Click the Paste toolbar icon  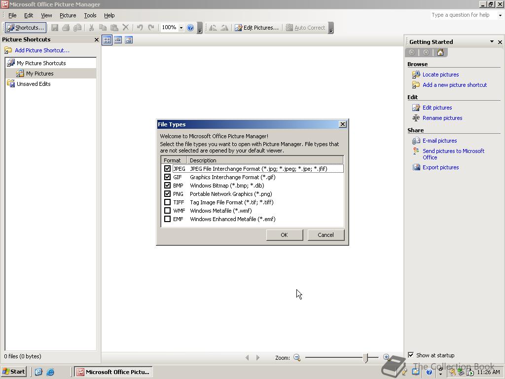114,28
